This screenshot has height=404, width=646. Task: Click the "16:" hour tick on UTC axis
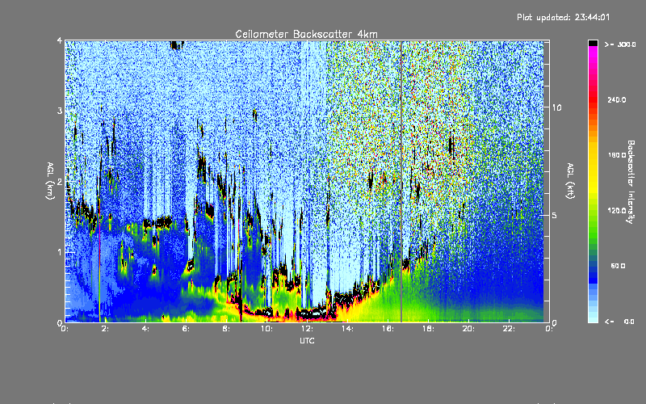click(x=388, y=329)
